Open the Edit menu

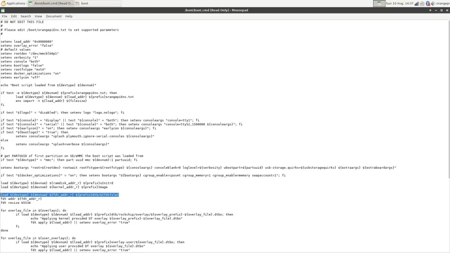pyautogui.click(x=14, y=16)
